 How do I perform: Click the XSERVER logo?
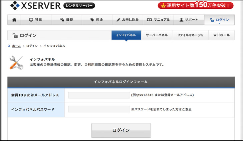click(35, 6)
